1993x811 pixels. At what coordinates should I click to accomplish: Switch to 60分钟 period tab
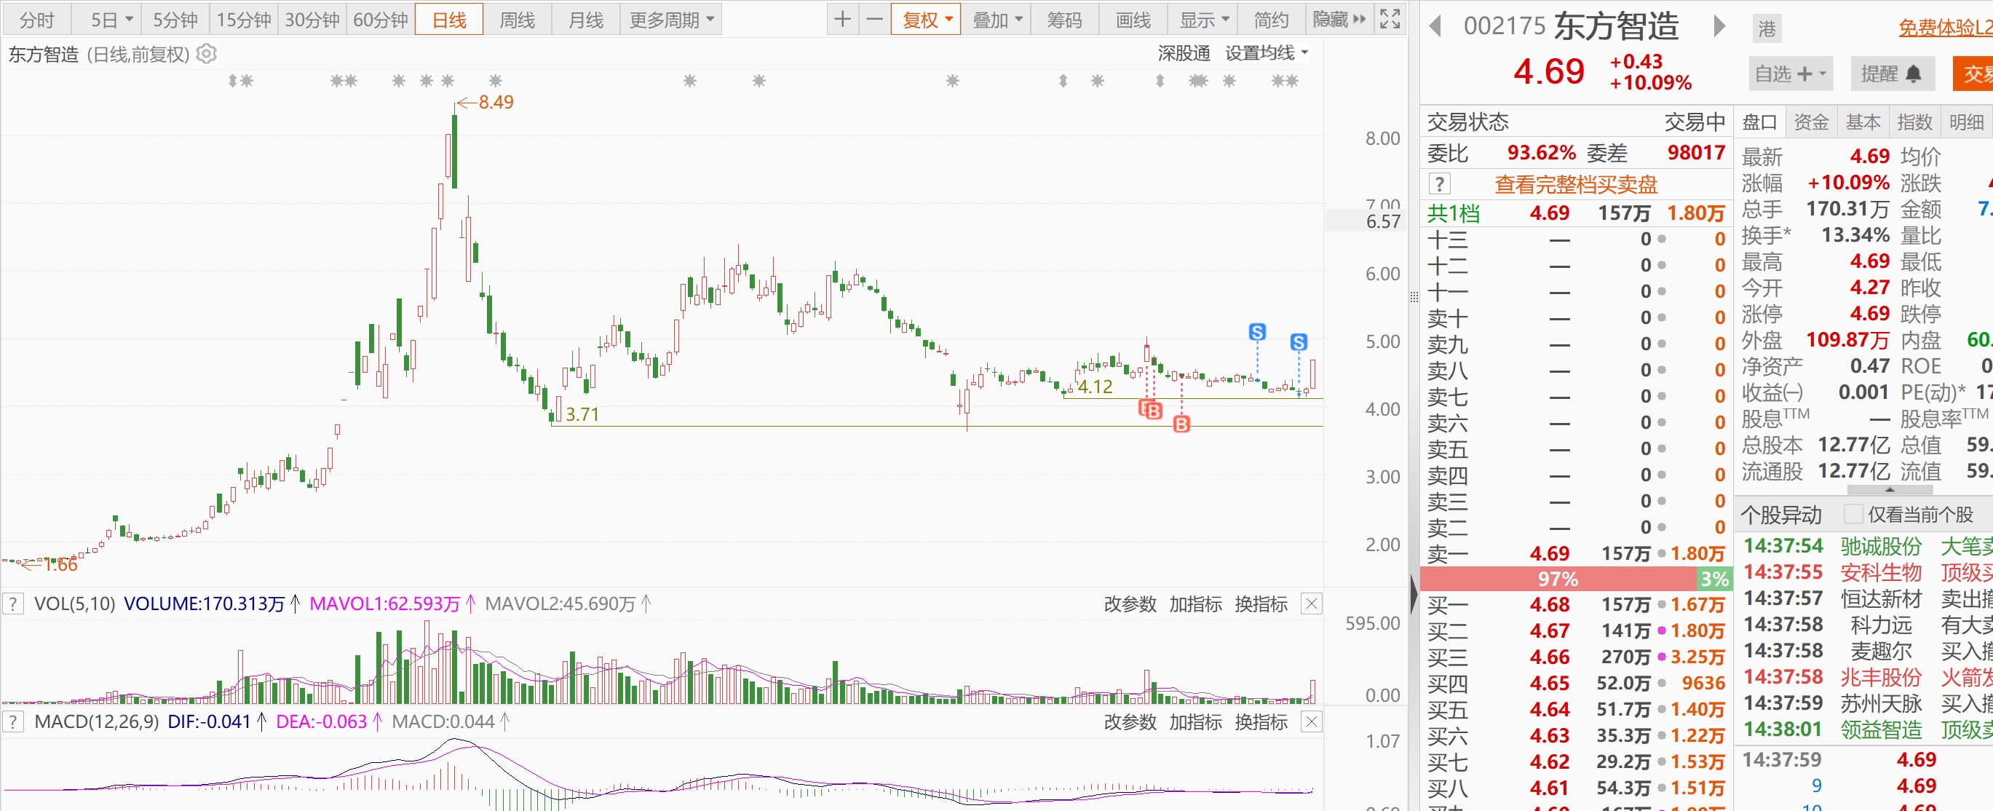click(x=380, y=20)
